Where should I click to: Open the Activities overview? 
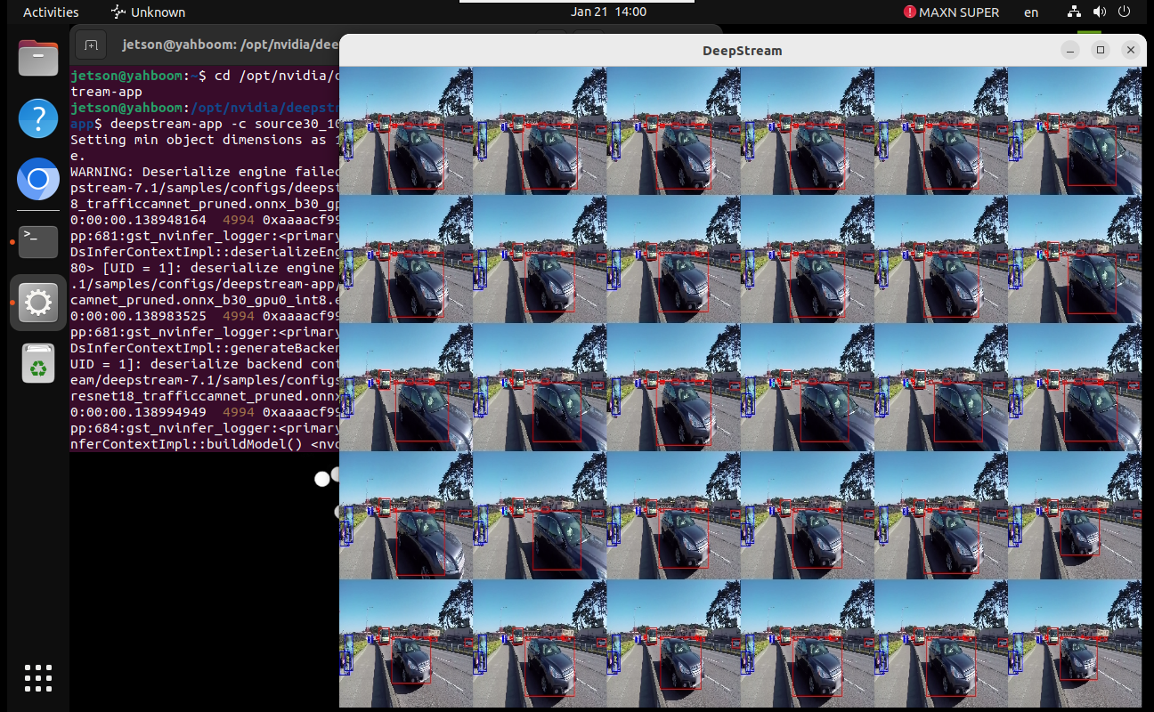51,12
